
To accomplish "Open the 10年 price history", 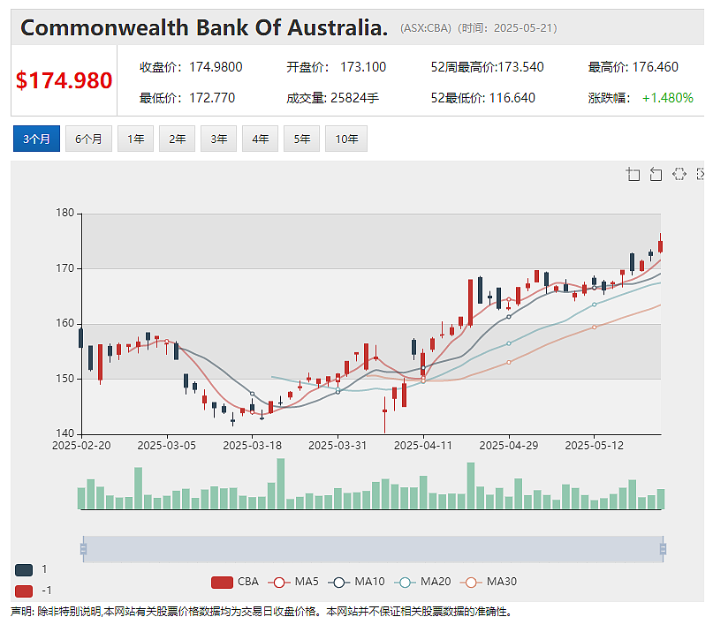I will (346, 139).
